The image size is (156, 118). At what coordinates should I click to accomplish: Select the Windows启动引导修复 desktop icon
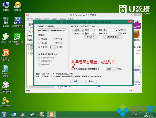pyautogui.click(x=6, y=87)
